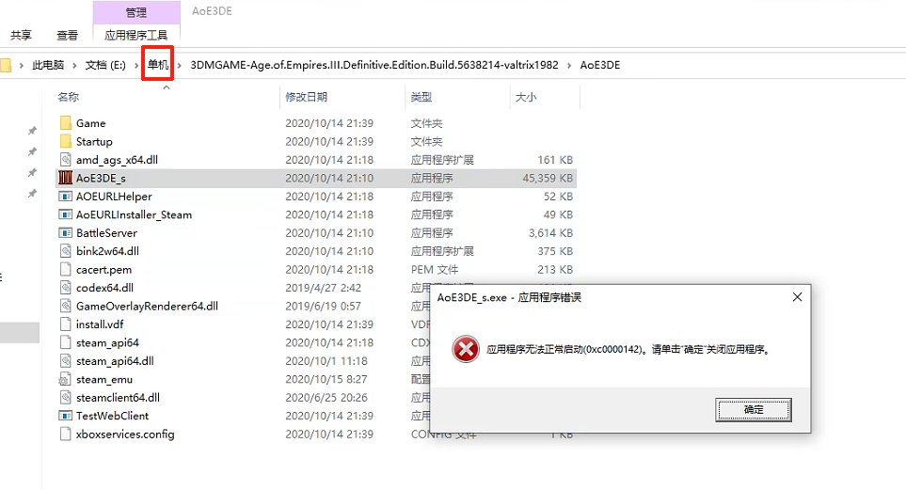This screenshot has width=906, height=490.
Task: Select the AOEURLHelper application icon
Action: coord(65,197)
